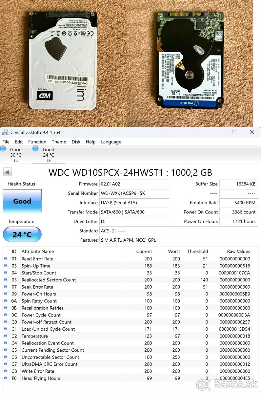
Task: Click the blue status dot for drive D:
Action: [35, 149]
